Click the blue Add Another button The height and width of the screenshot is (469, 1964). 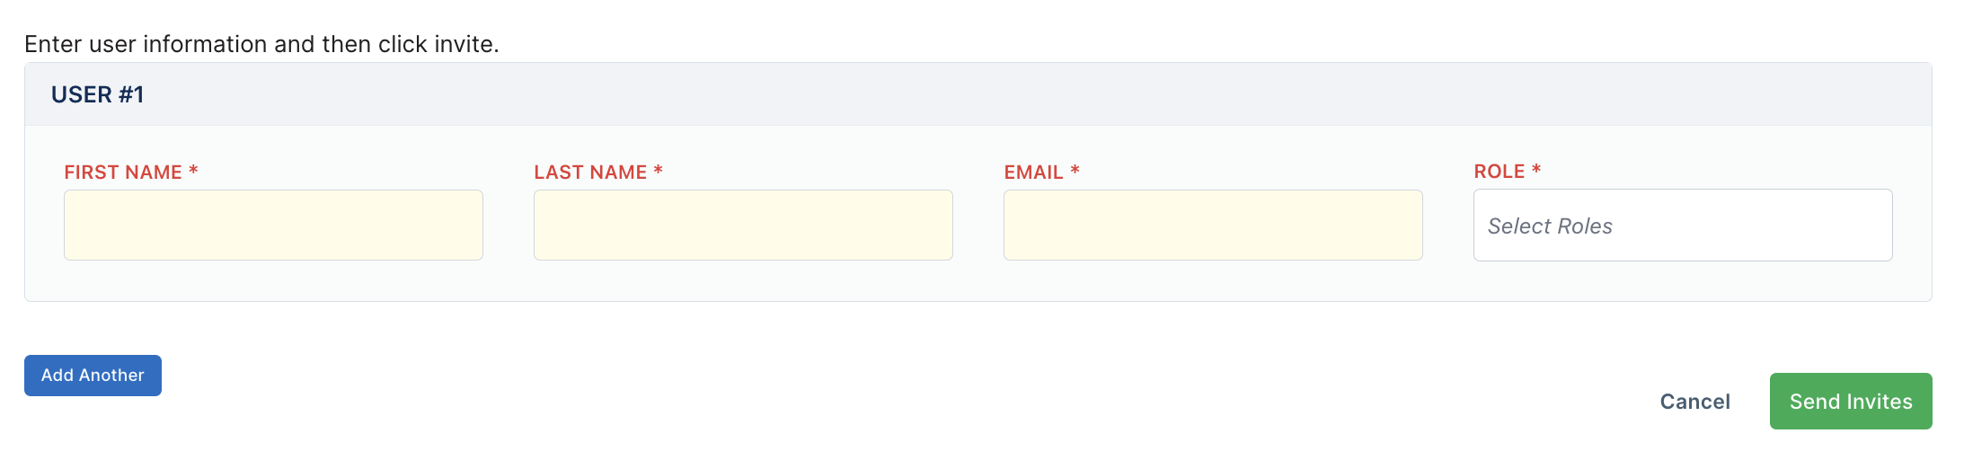(93, 376)
